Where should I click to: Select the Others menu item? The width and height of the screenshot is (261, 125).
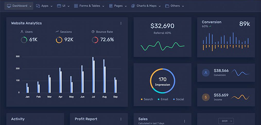[175, 6]
